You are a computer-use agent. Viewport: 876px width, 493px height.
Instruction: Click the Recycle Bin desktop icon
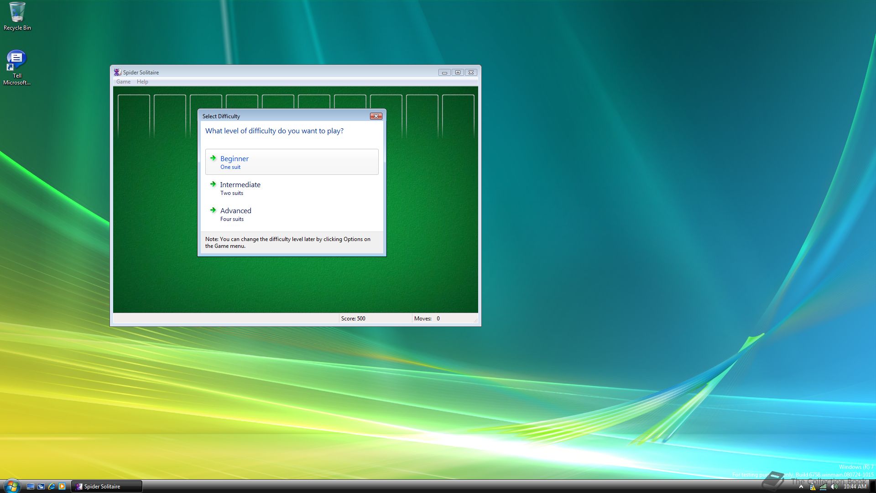17,16
